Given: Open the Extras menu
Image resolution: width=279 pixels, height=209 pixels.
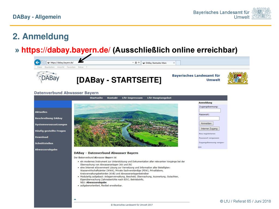Looking at the screenshot, I should pyautogui.click(x=81, y=67).
